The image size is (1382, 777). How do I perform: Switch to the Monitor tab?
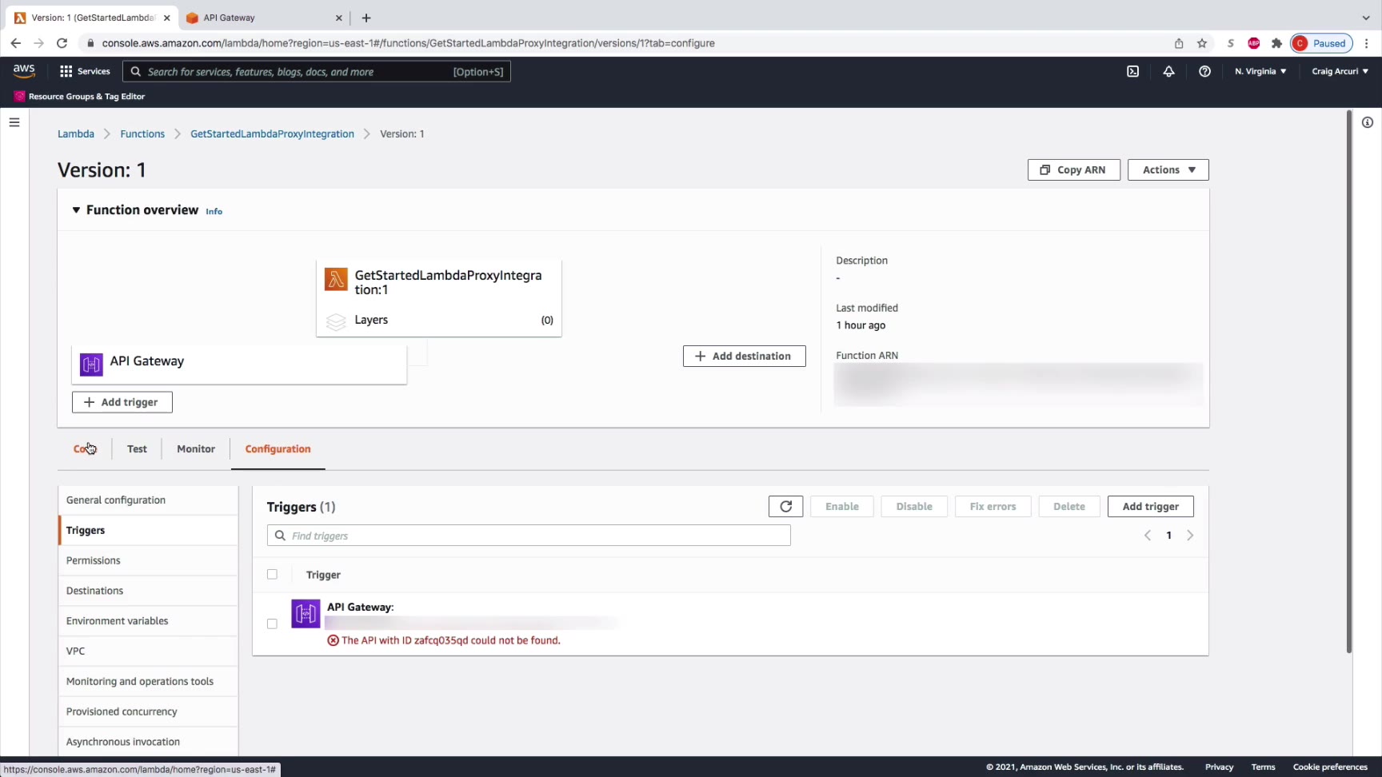196,448
